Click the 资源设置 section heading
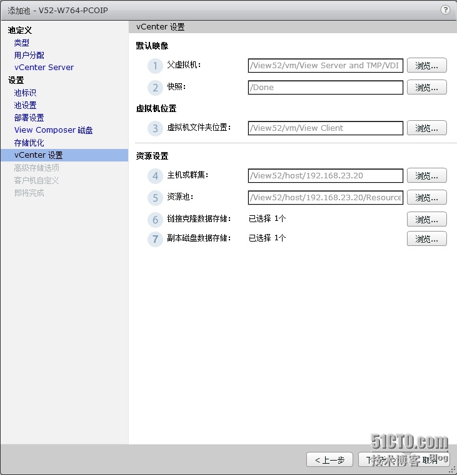Image resolution: width=457 pixels, height=475 pixels. [x=152, y=156]
